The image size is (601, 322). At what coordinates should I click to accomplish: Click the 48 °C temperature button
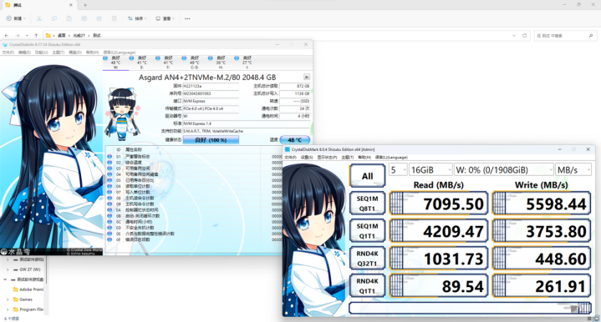pos(294,140)
